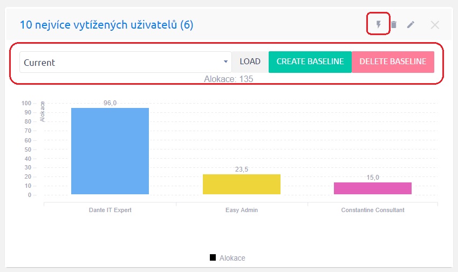Delete the chart using the trash icon
Screen dimensions: 458x272
coord(394,25)
